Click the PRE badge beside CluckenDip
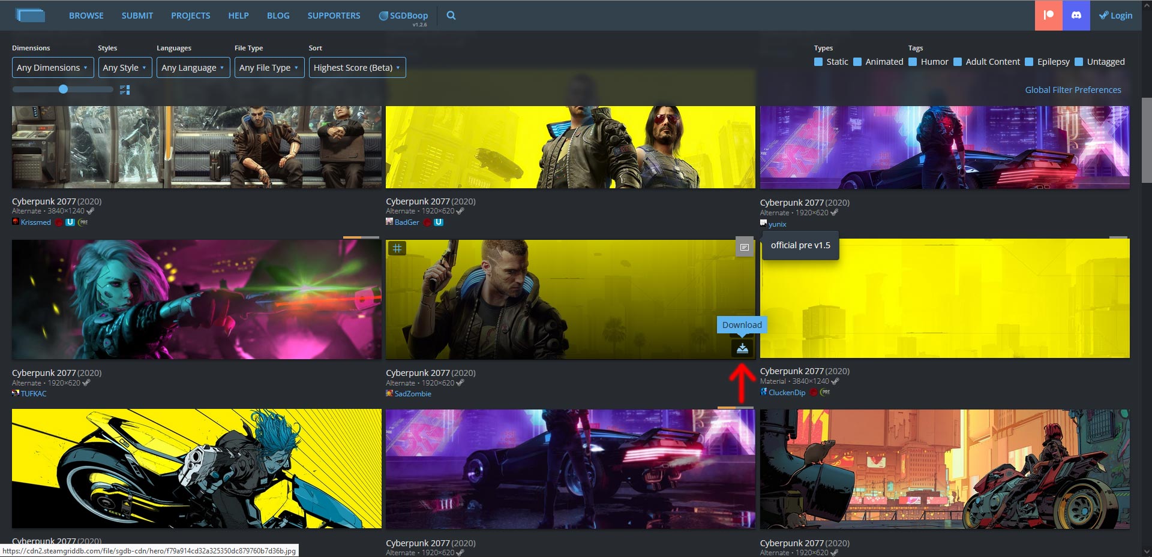This screenshot has height=557, width=1152. pos(826,393)
